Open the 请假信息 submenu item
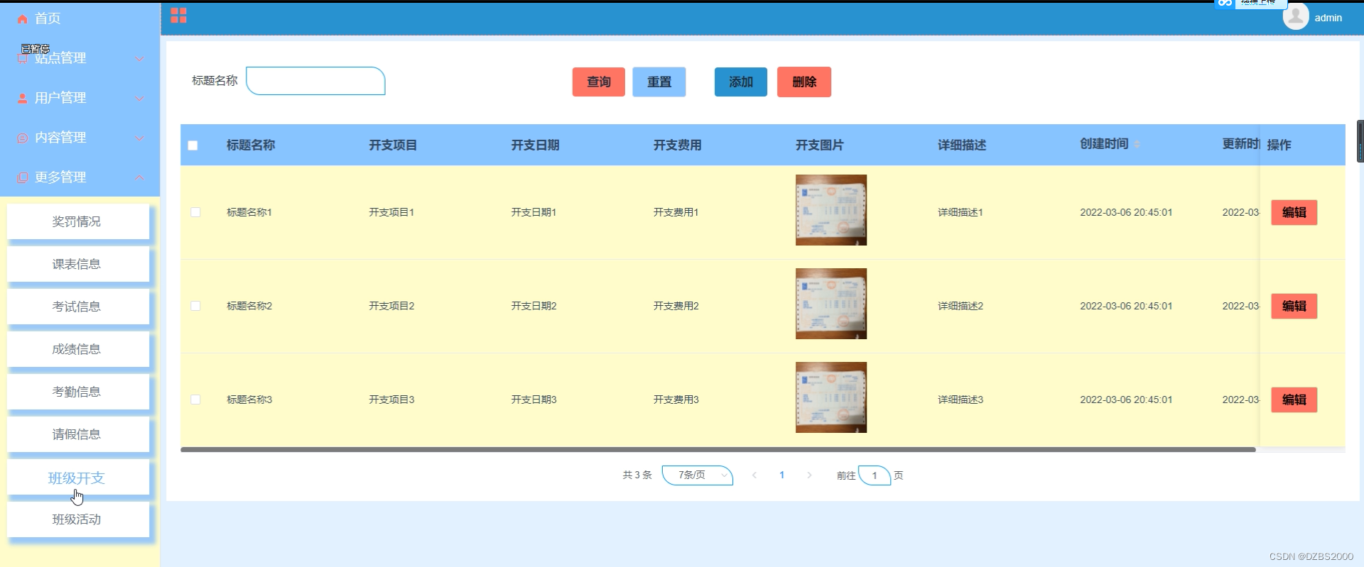The image size is (1364, 567). tap(78, 434)
